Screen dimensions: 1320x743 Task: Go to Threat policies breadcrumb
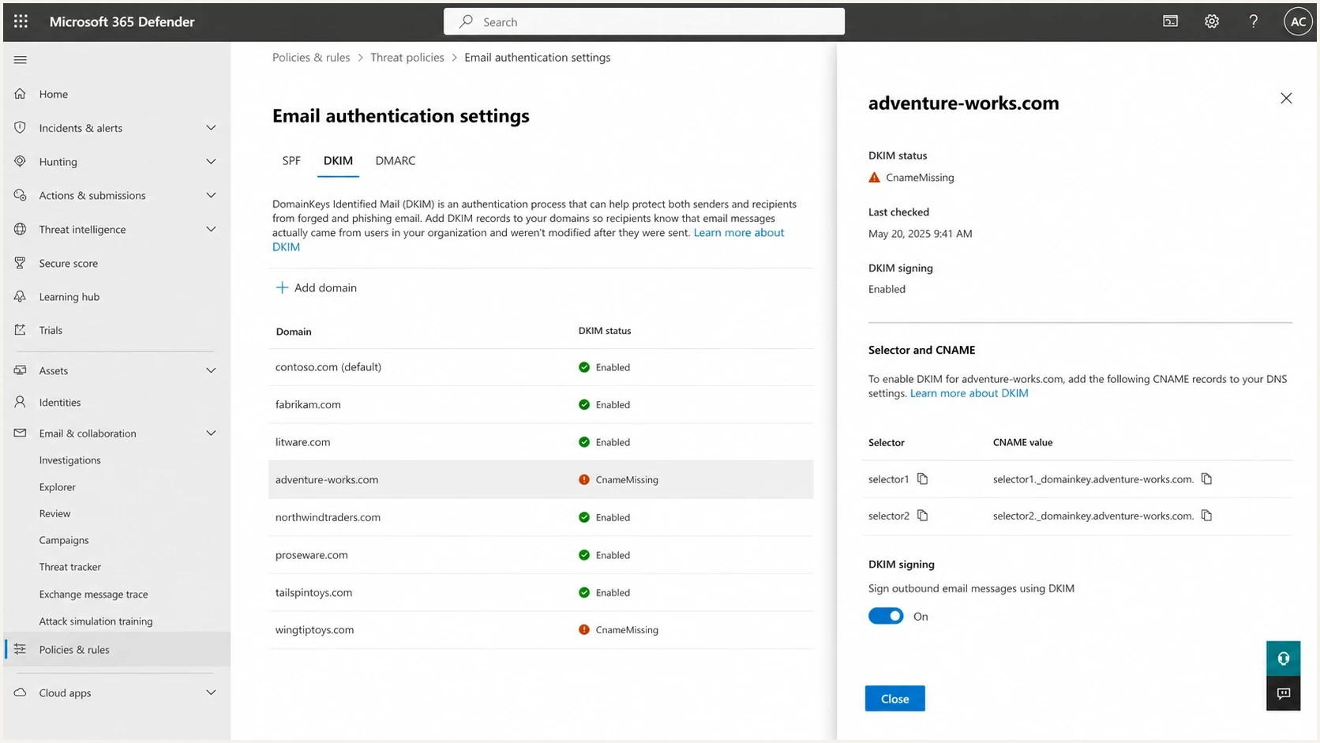(x=407, y=58)
